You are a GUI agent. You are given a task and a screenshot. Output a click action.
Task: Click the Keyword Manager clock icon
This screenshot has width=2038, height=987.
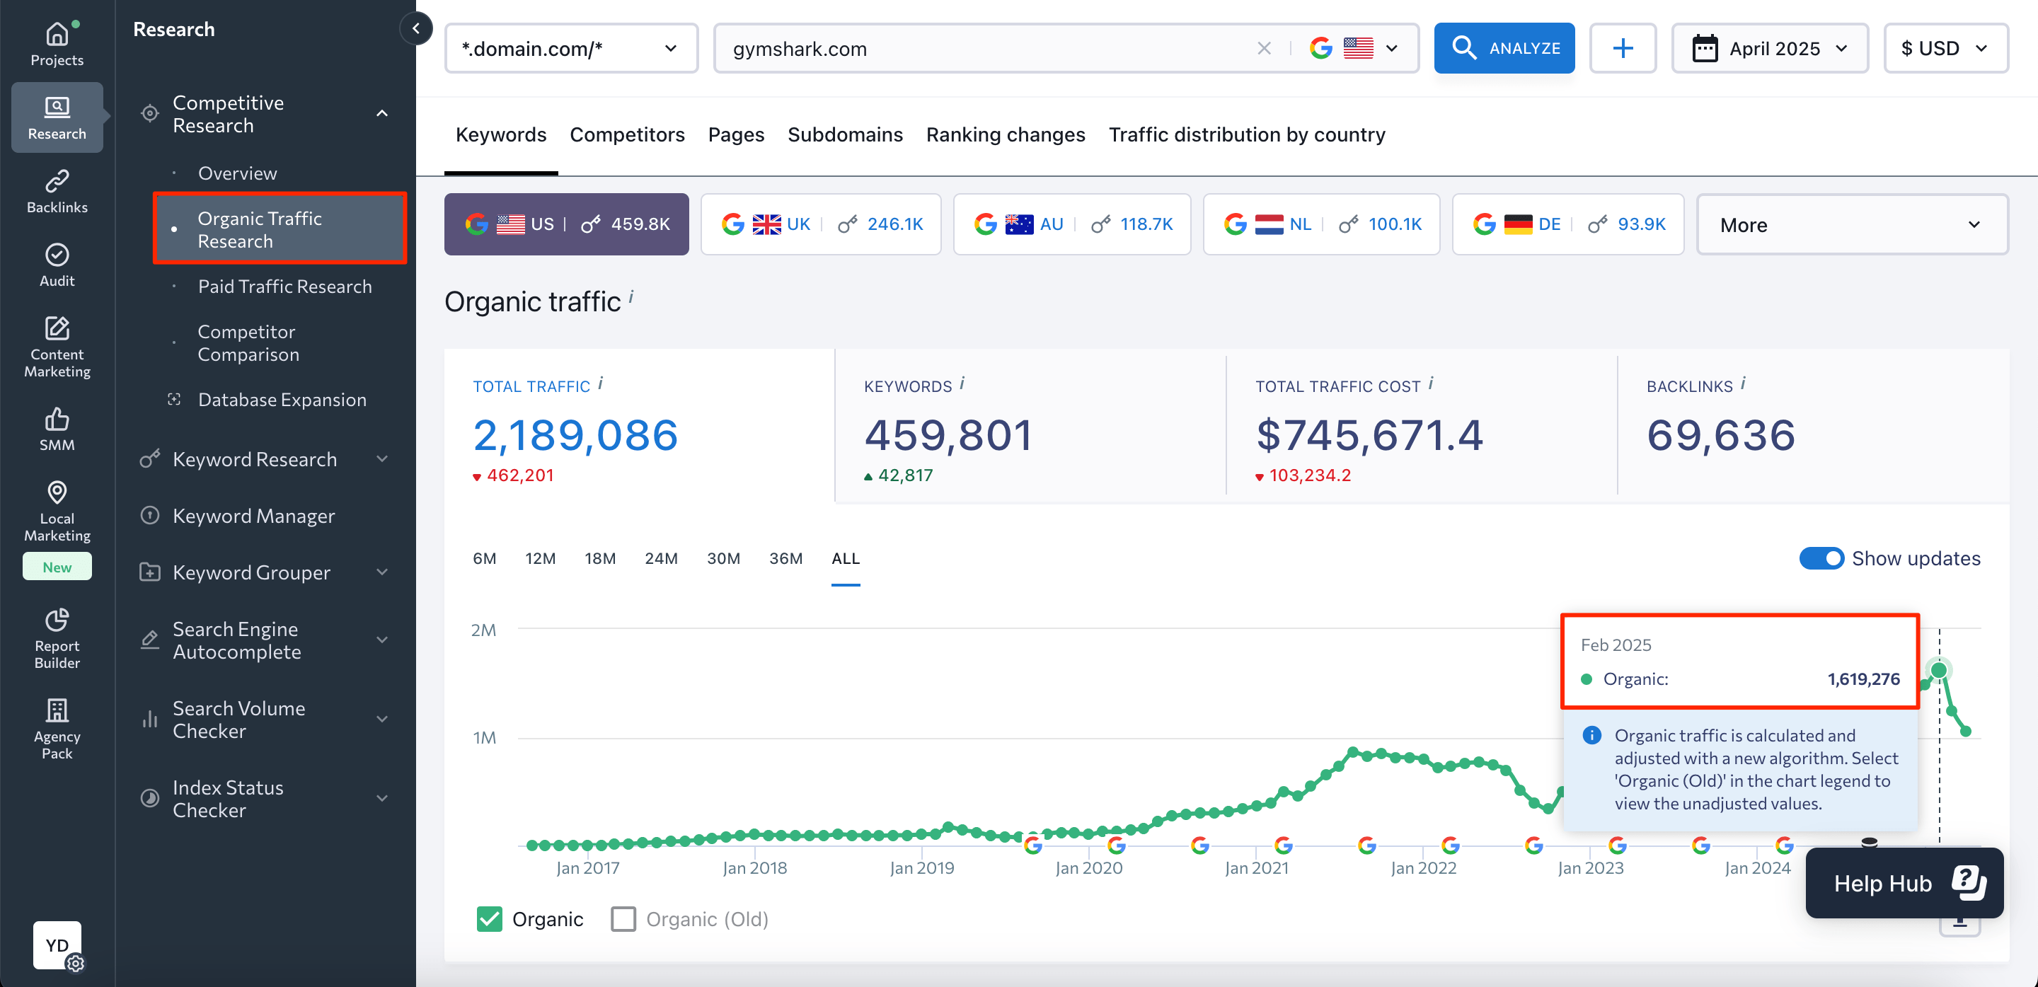(x=149, y=516)
